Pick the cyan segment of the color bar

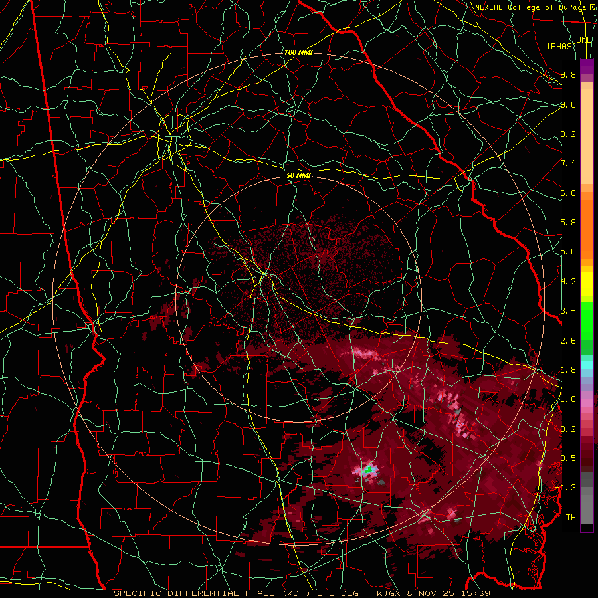tap(587, 365)
